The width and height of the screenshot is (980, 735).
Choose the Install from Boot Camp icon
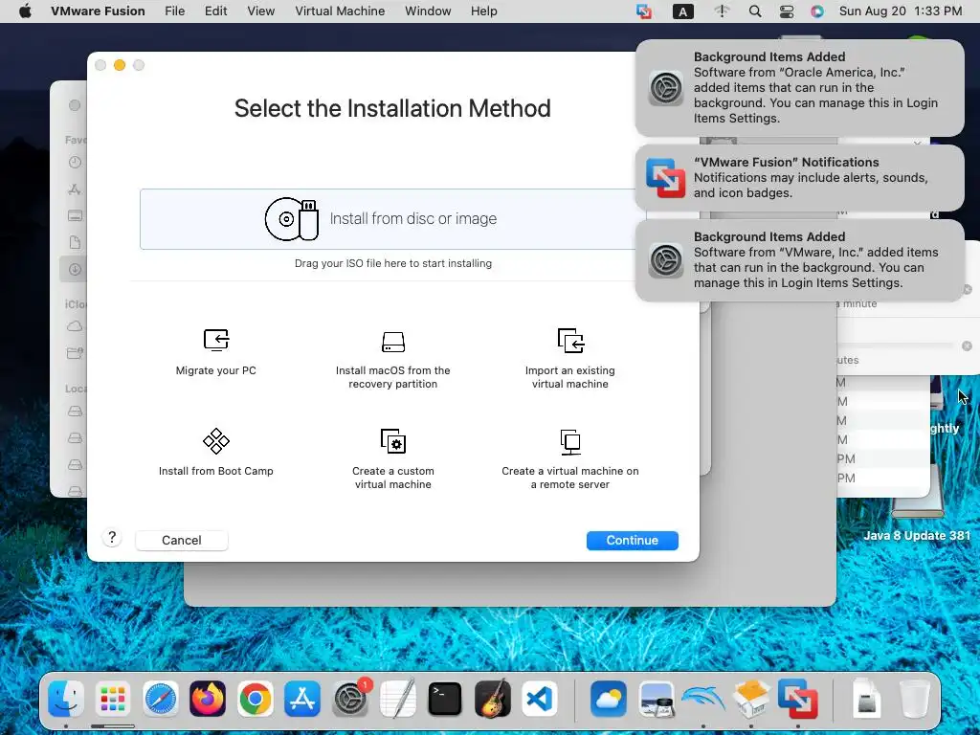pyautogui.click(x=216, y=441)
